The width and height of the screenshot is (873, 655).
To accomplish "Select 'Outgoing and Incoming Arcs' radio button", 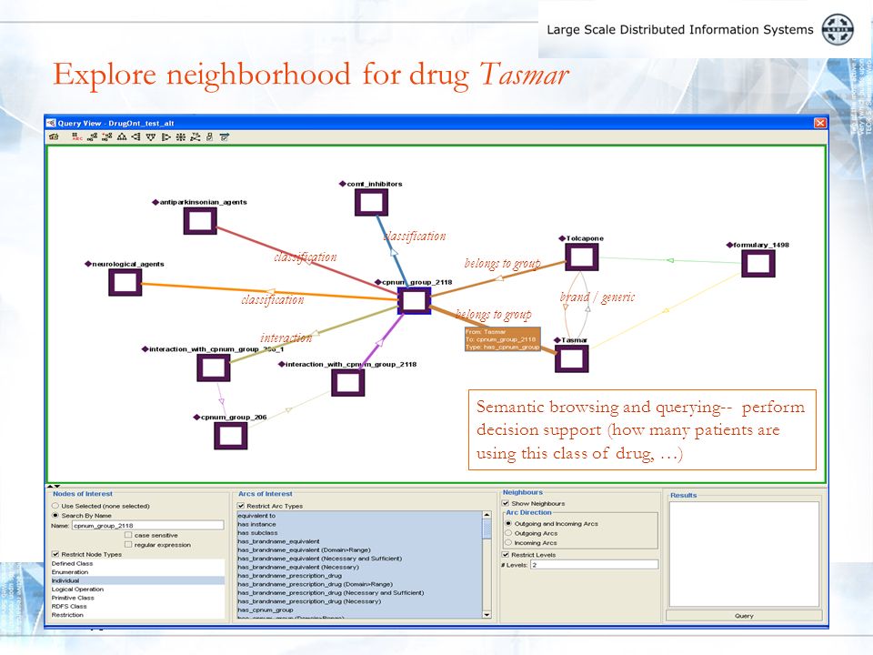I will 508,524.
